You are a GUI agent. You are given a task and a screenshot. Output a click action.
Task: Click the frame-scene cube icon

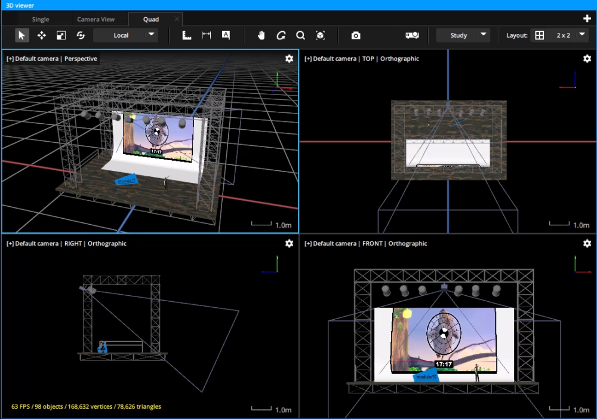point(321,35)
